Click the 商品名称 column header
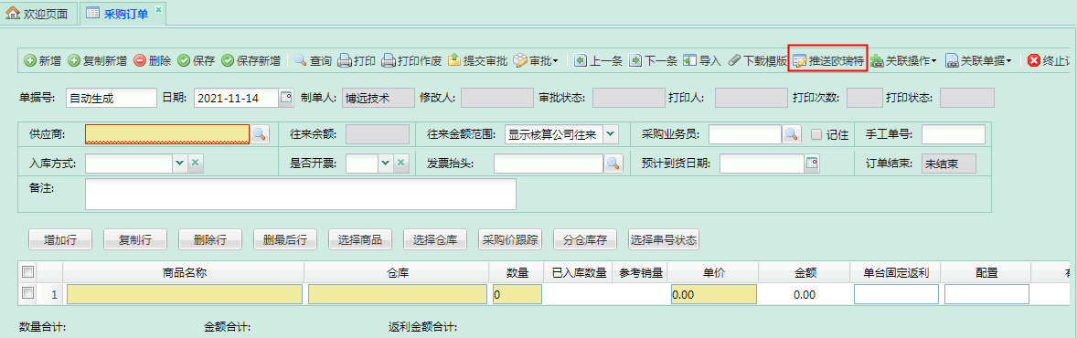This screenshot has height=338, width=1077. 185,272
